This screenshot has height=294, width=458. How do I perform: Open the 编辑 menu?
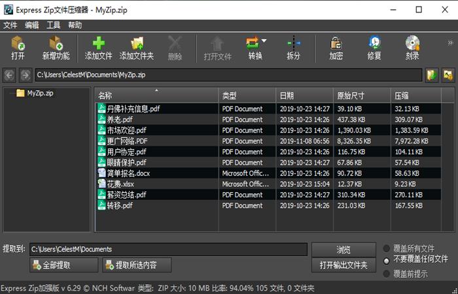point(32,25)
